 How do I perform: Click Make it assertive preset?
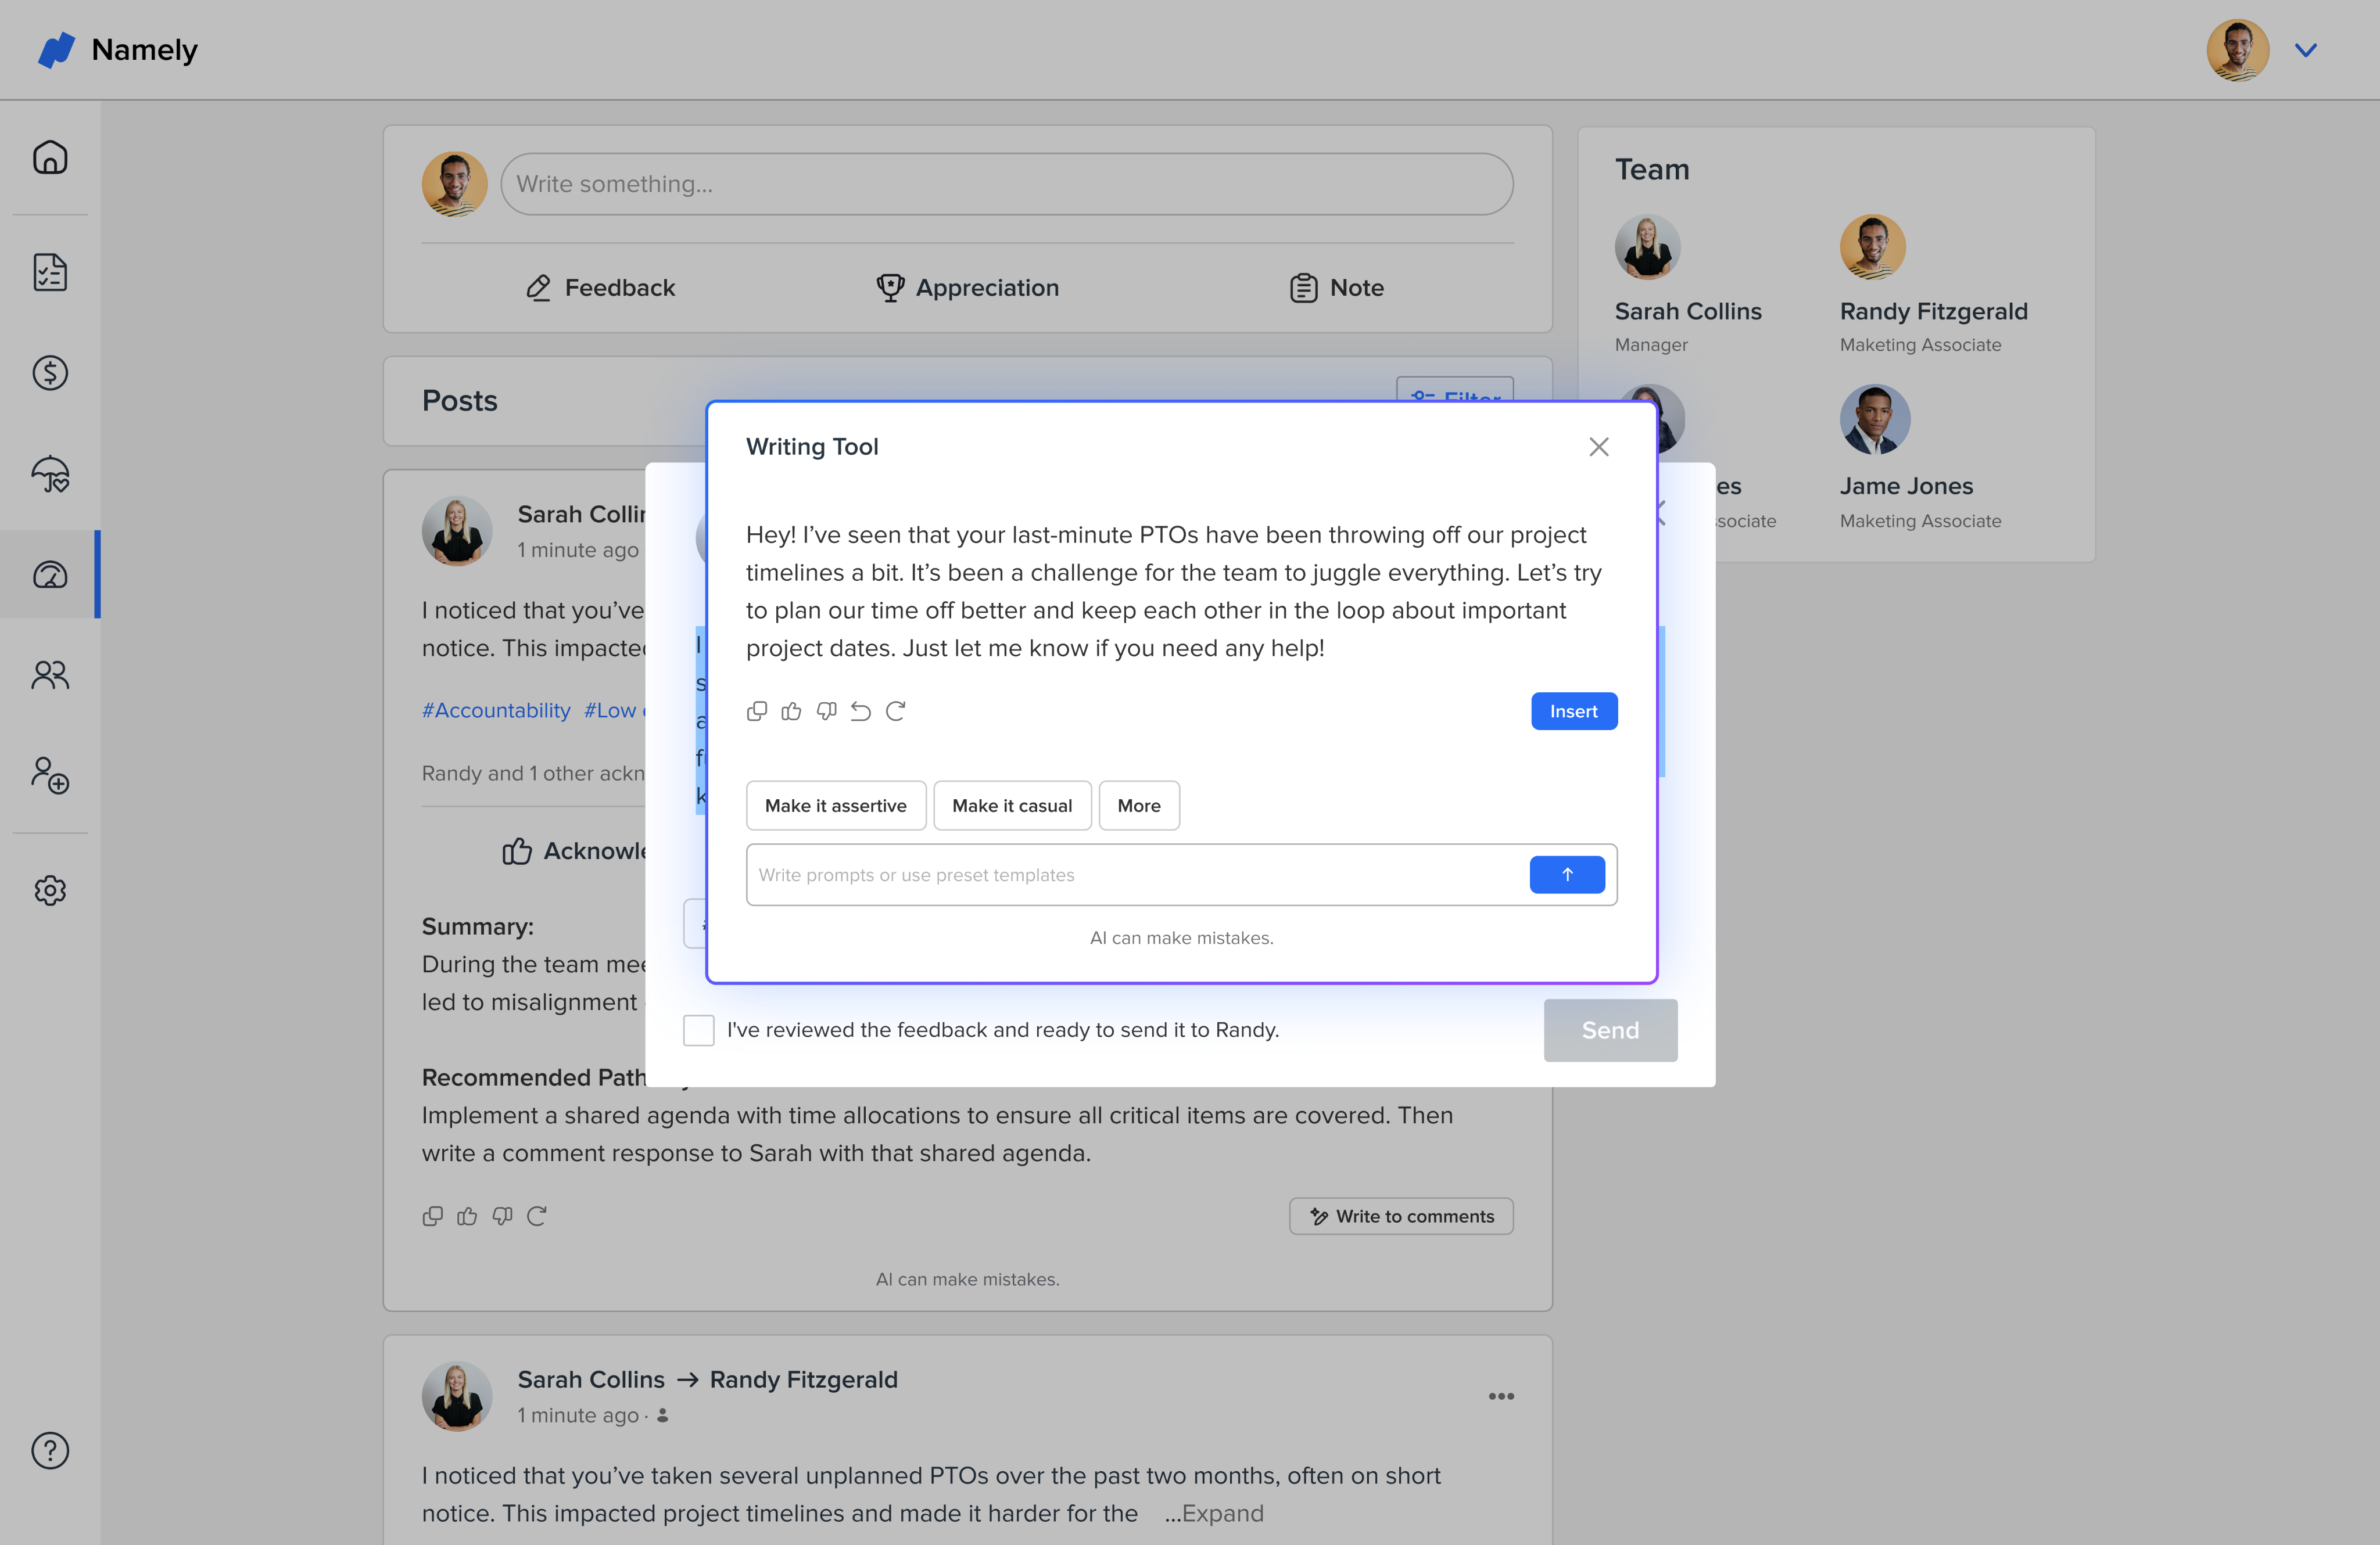[835, 806]
